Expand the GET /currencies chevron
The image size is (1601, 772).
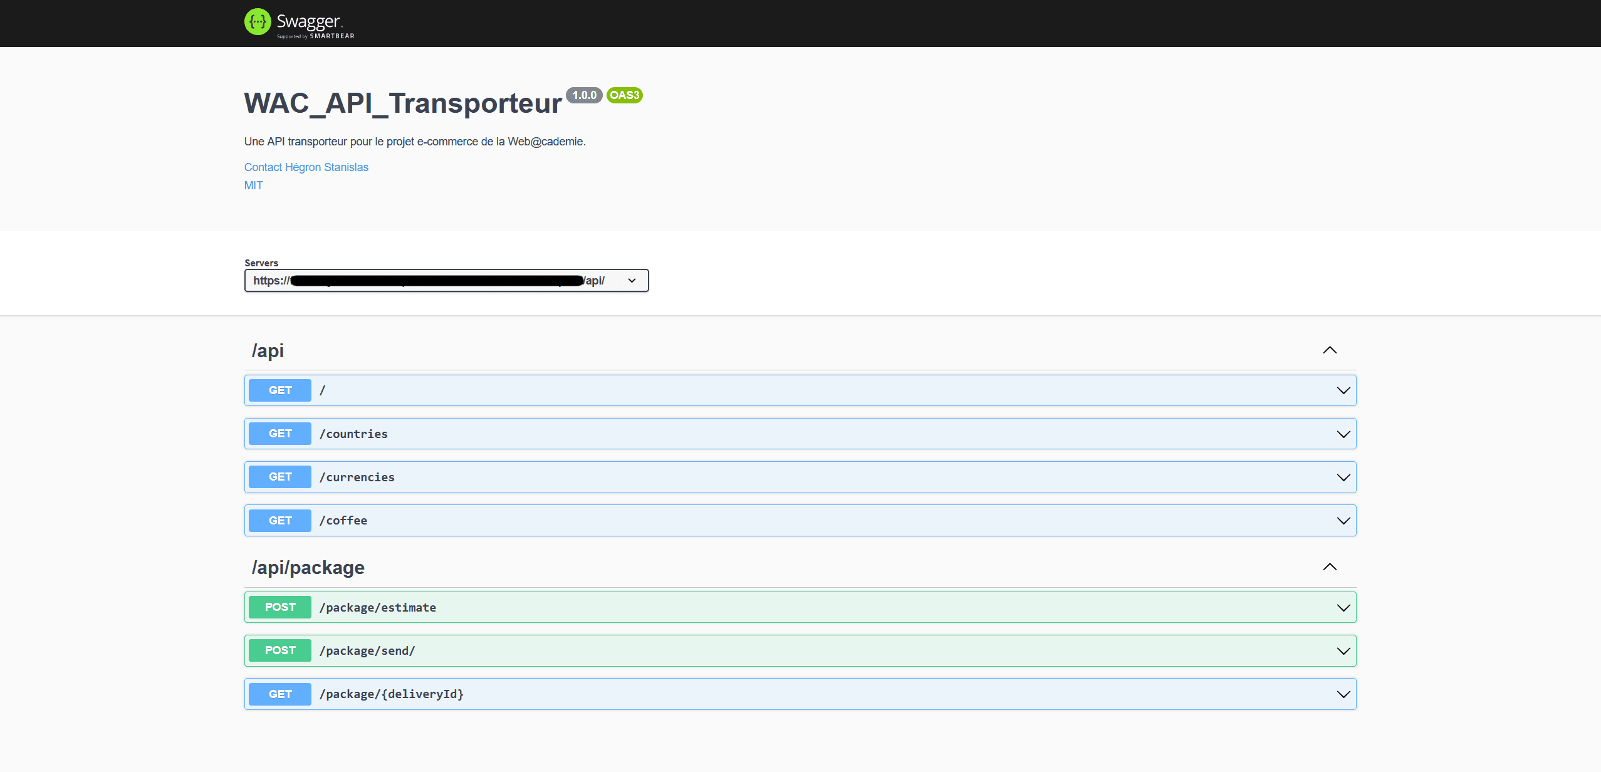(x=1343, y=477)
